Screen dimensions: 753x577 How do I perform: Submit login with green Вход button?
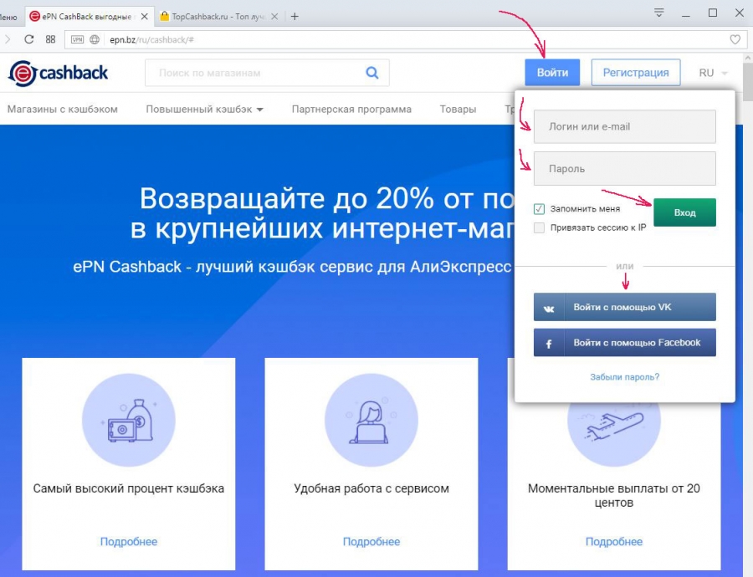tap(684, 212)
